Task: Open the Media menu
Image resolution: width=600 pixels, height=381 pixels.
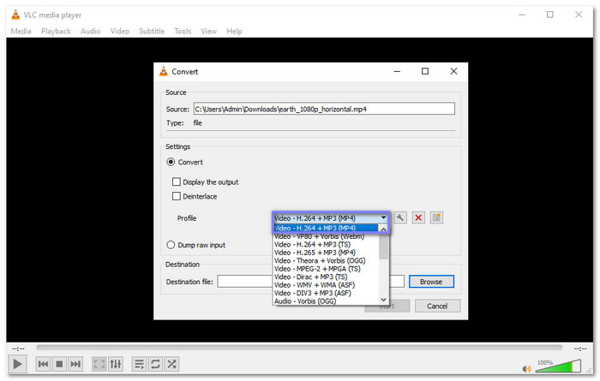Action: coord(21,32)
